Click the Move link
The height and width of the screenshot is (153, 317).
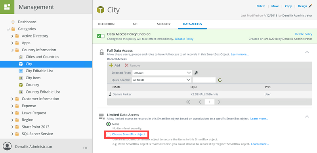pyautogui.click(x=275, y=6)
